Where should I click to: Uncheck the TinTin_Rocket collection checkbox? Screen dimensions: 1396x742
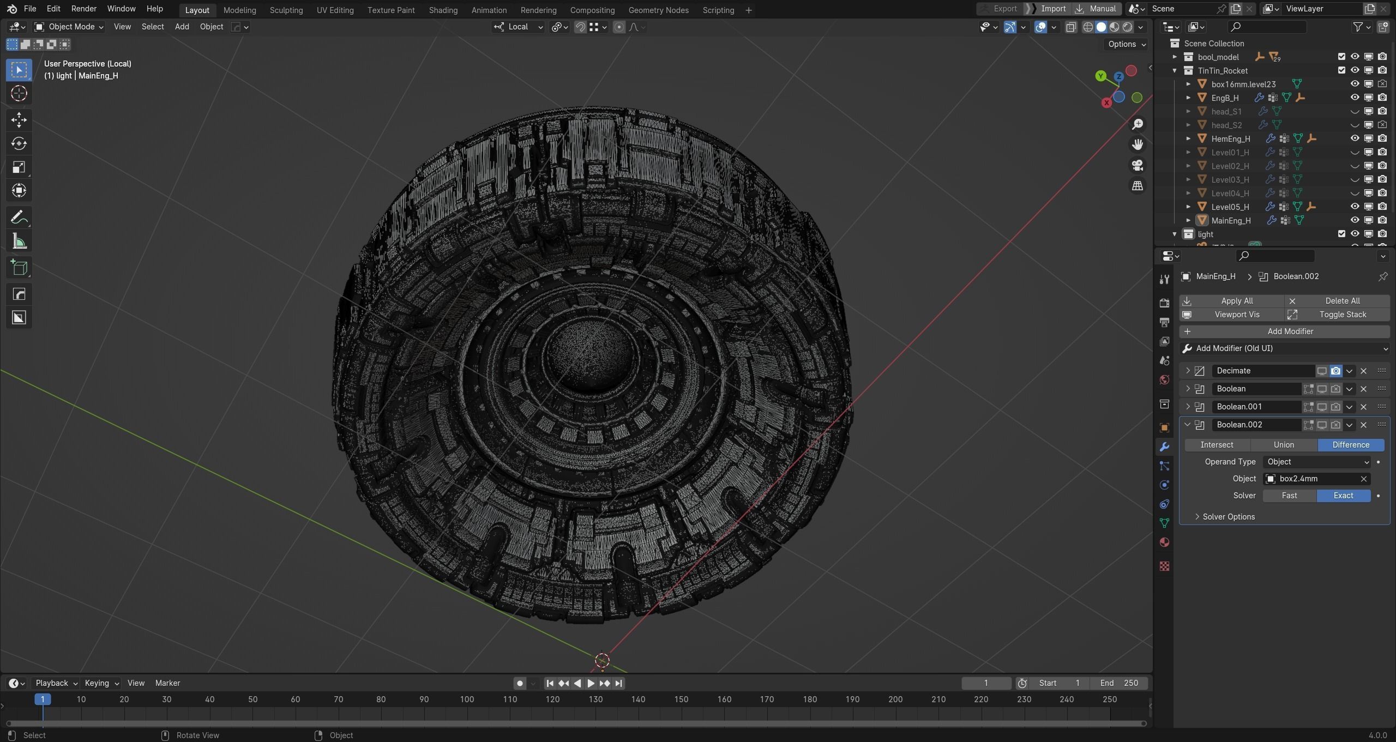tap(1341, 70)
